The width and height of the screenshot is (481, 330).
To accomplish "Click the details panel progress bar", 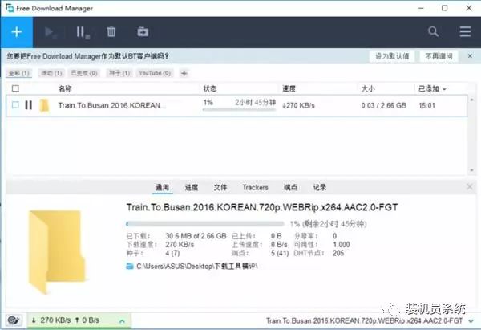I will pyautogui.click(x=205, y=224).
